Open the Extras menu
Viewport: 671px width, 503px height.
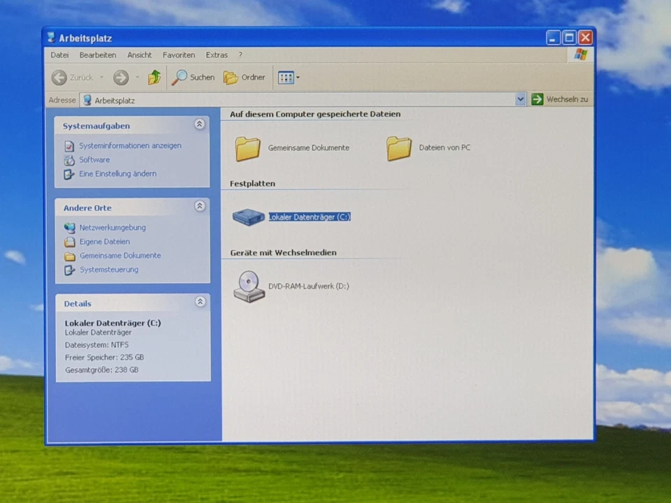pos(217,54)
